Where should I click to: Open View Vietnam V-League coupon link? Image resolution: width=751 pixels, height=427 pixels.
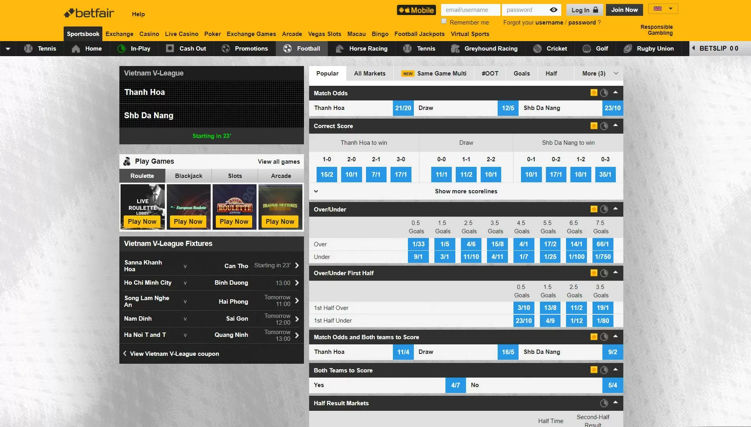click(x=174, y=354)
